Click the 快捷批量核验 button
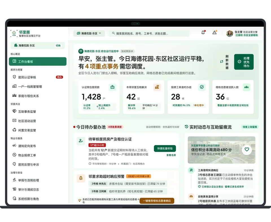The width and height of the screenshot is (271, 222). pos(165,149)
